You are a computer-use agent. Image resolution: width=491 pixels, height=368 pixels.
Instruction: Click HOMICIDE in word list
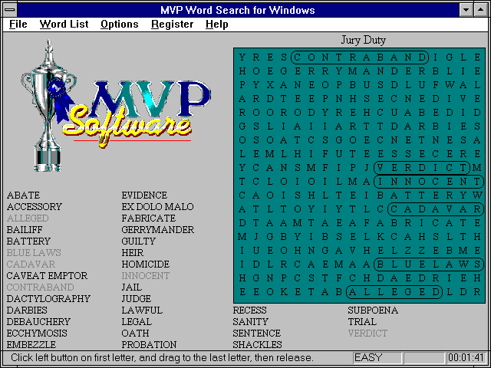[x=146, y=264]
